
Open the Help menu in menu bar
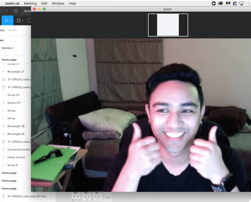[72, 3]
